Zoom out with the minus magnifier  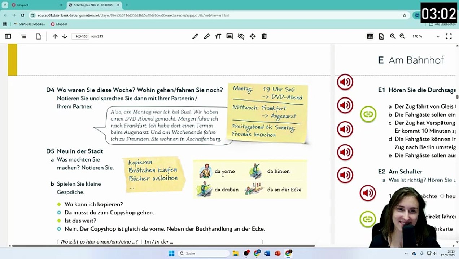pos(393,36)
